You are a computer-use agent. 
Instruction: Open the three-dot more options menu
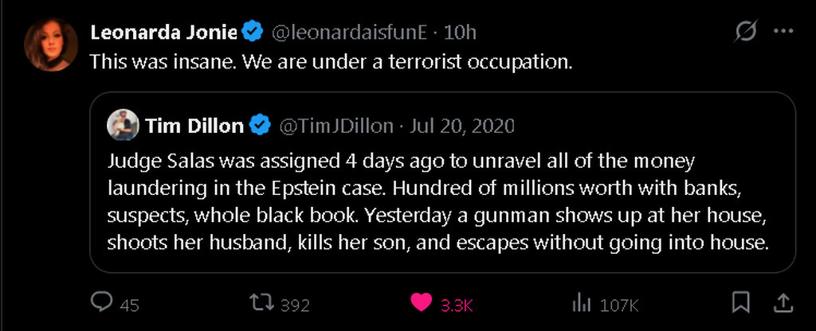[784, 32]
